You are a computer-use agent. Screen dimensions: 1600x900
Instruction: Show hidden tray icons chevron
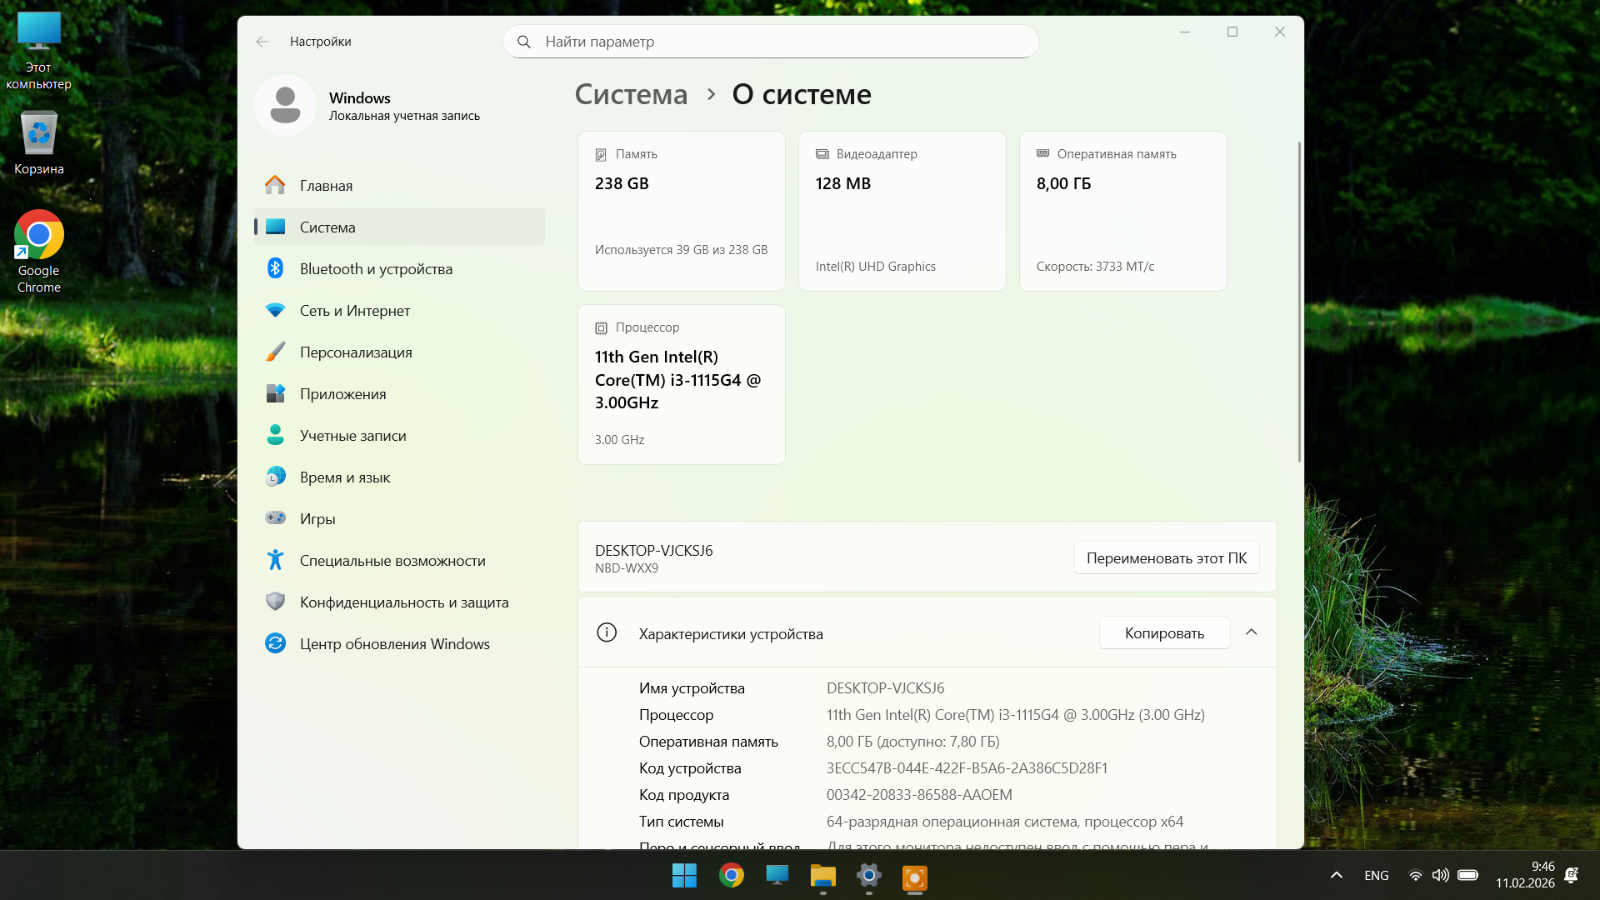[1337, 875]
